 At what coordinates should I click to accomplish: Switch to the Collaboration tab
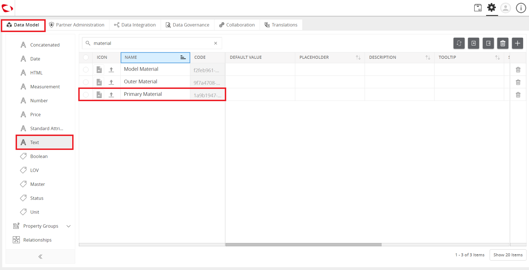[237, 25]
